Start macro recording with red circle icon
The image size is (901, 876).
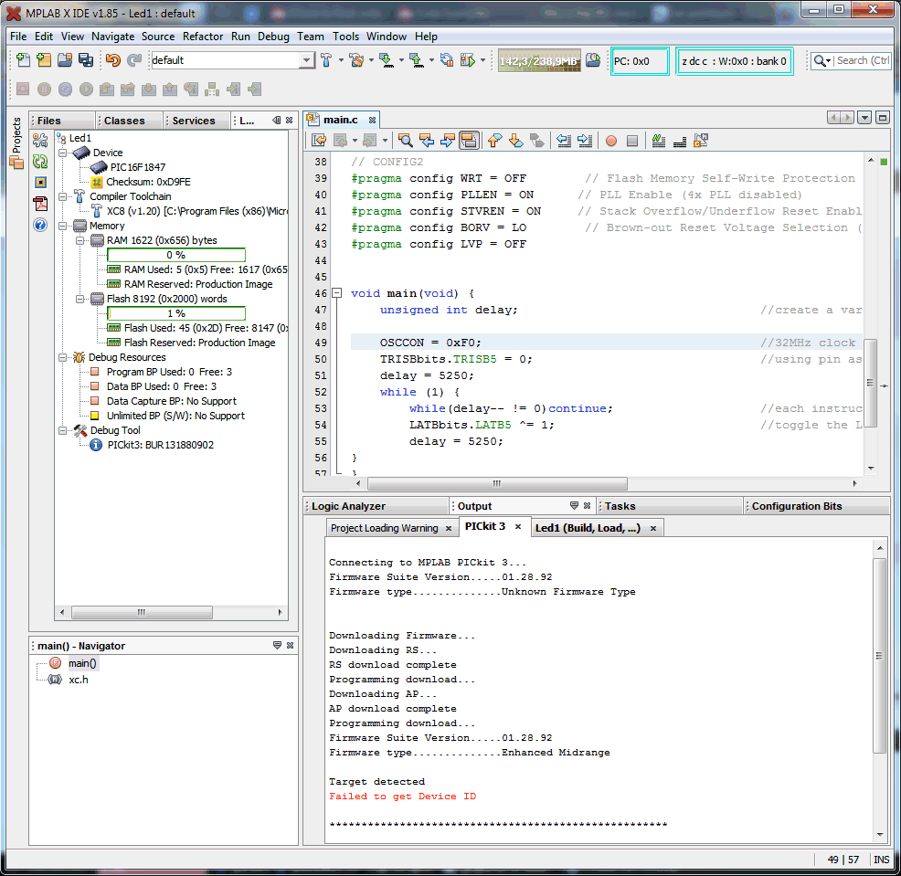610,141
